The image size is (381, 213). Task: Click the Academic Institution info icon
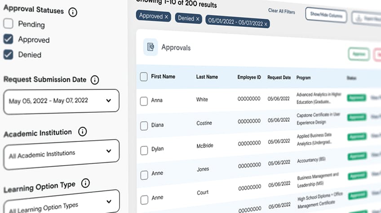coord(82,132)
